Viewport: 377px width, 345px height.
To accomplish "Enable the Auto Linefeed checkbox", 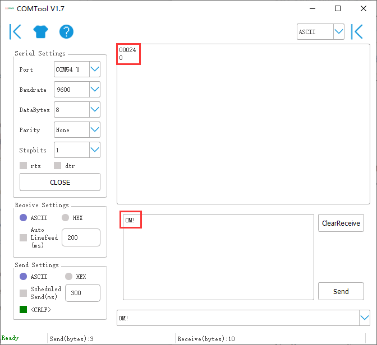I will (23, 237).
